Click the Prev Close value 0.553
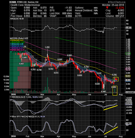 click(x=27, y=16)
